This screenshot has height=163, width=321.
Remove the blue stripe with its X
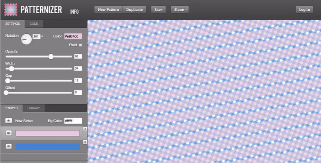[85, 142]
